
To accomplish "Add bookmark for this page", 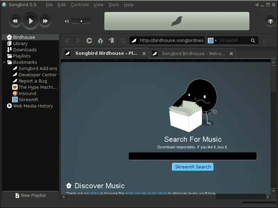I will click(111, 41).
